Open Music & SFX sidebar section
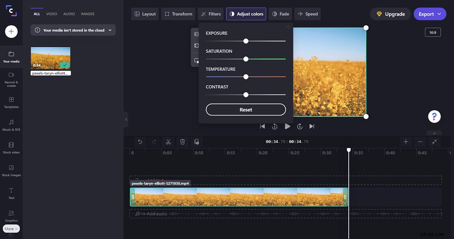The width and height of the screenshot is (454, 239). tap(11, 125)
